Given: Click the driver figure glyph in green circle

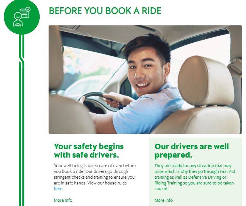Looking at the screenshot, I should pyautogui.click(x=18, y=20).
